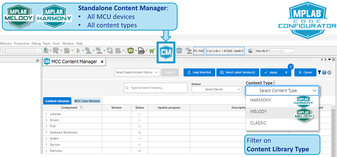Expand the Drivers tree row

[x=46, y=120]
